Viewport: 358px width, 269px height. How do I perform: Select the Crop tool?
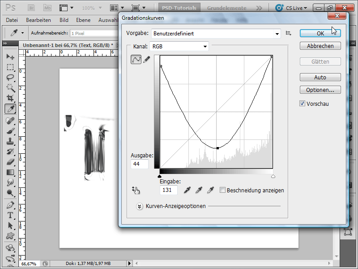[10, 98]
